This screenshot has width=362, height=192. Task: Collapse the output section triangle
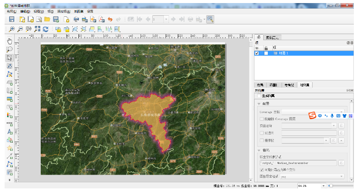click(x=259, y=150)
